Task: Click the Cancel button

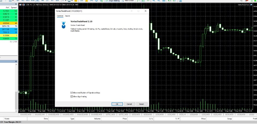Action: pyautogui.click(x=129, y=104)
